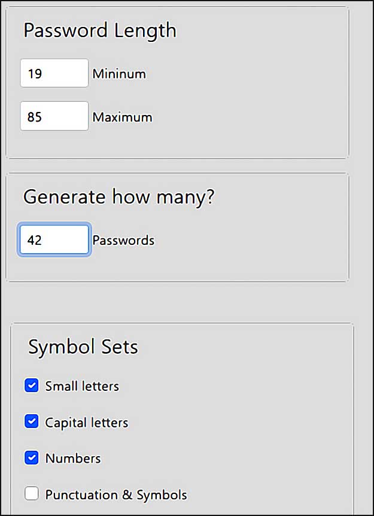Click the 'Punctuation & Symbols' label text

116,494
